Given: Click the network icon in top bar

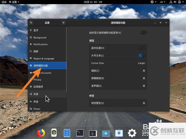Looking at the screenshot, I should 171,2.
